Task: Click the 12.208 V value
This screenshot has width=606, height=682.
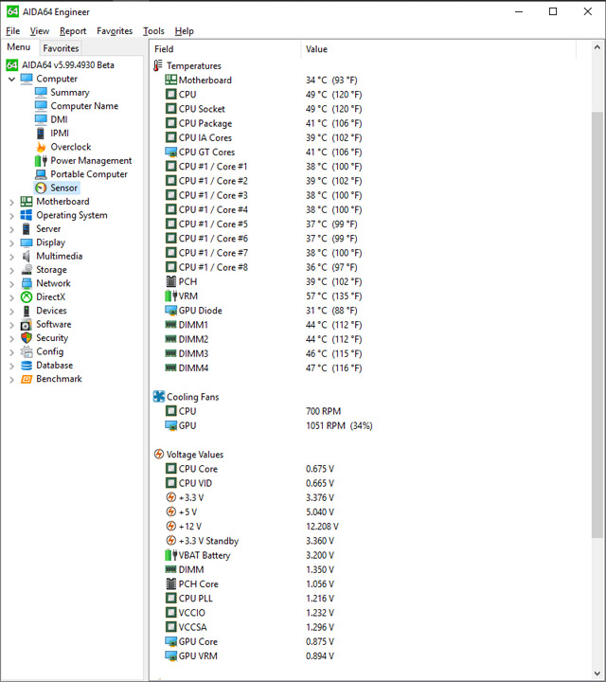Action: (x=322, y=527)
